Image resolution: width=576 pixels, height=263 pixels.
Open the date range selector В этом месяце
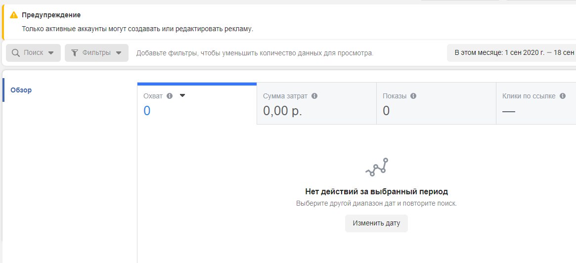[x=511, y=53]
